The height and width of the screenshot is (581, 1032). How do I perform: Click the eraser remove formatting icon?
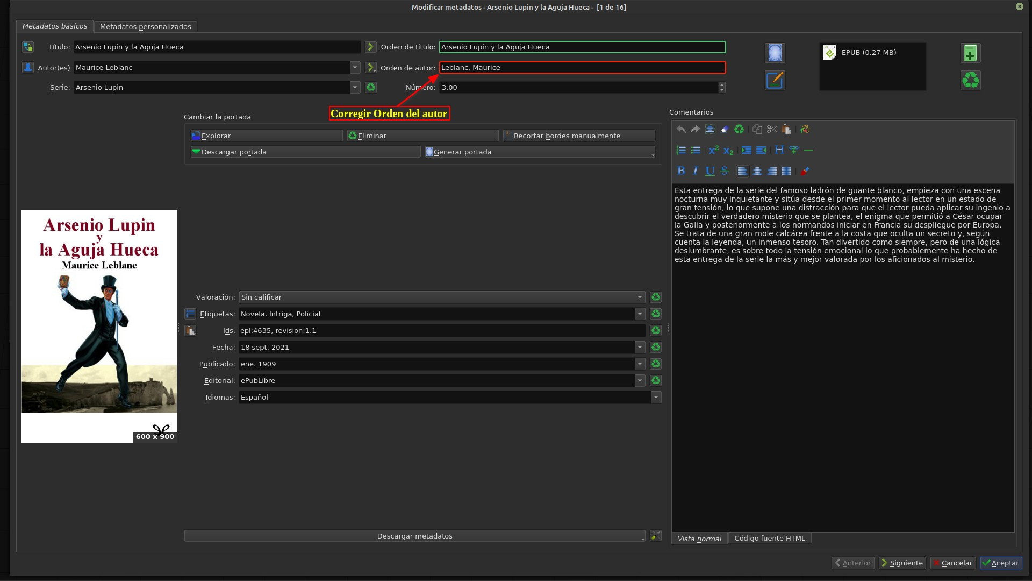[x=725, y=129]
